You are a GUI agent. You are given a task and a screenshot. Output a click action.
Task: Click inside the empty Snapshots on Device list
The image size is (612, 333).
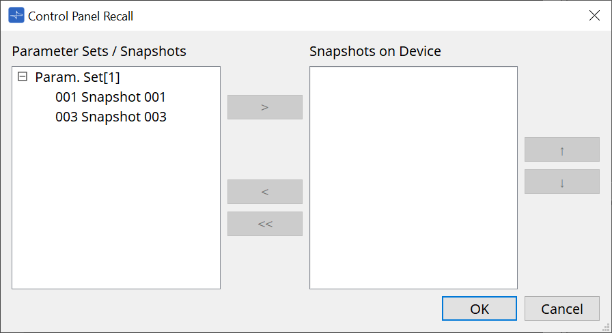click(413, 177)
